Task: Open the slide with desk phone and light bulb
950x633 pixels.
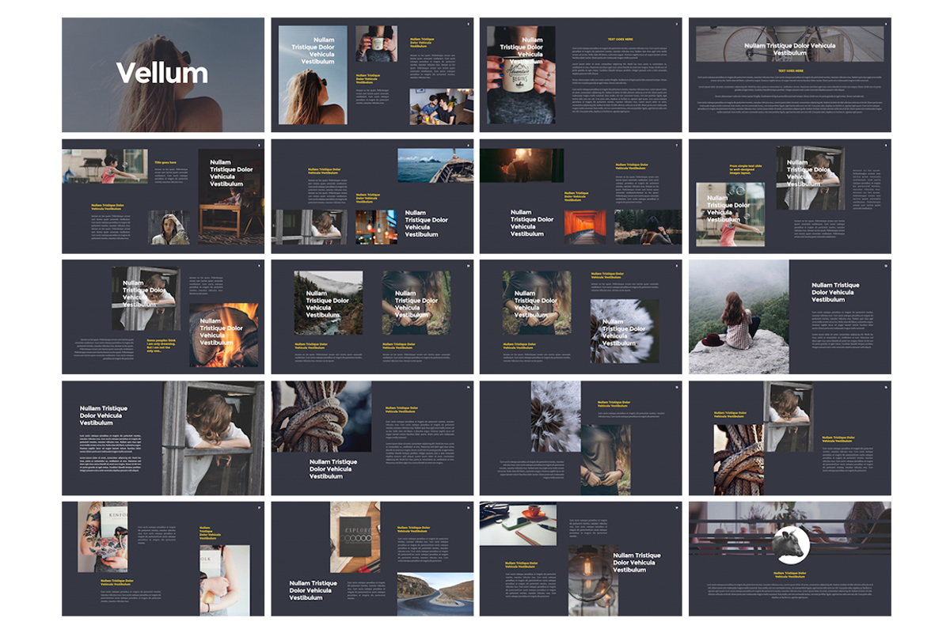Action: pyautogui.click(x=580, y=559)
